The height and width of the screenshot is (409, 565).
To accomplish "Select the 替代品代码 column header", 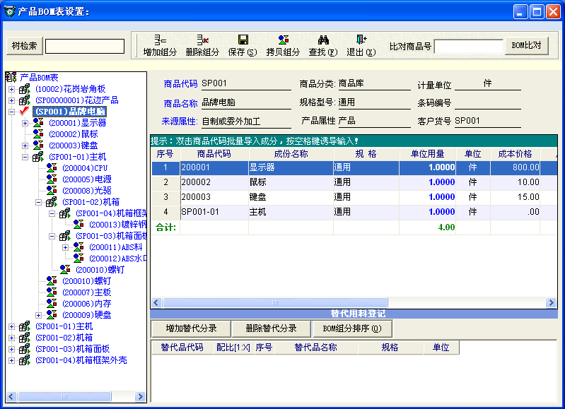I will (x=182, y=348).
